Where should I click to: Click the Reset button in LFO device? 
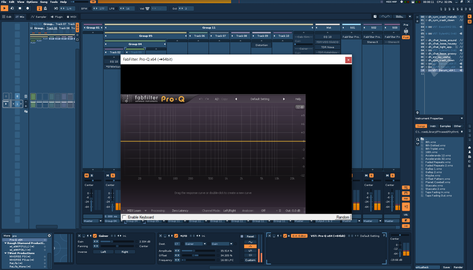[250, 236]
